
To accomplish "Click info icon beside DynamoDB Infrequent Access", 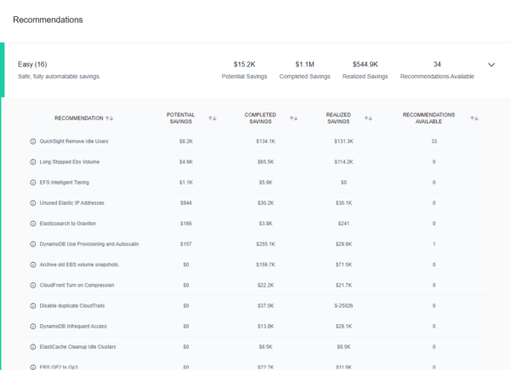I will point(33,326).
